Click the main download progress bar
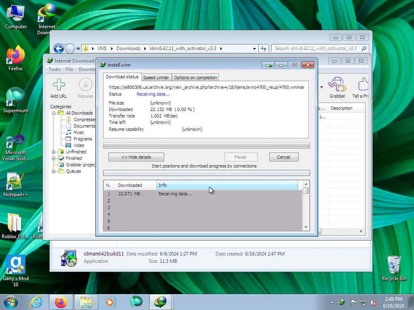414x310 pixels. pyautogui.click(x=207, y=145)
